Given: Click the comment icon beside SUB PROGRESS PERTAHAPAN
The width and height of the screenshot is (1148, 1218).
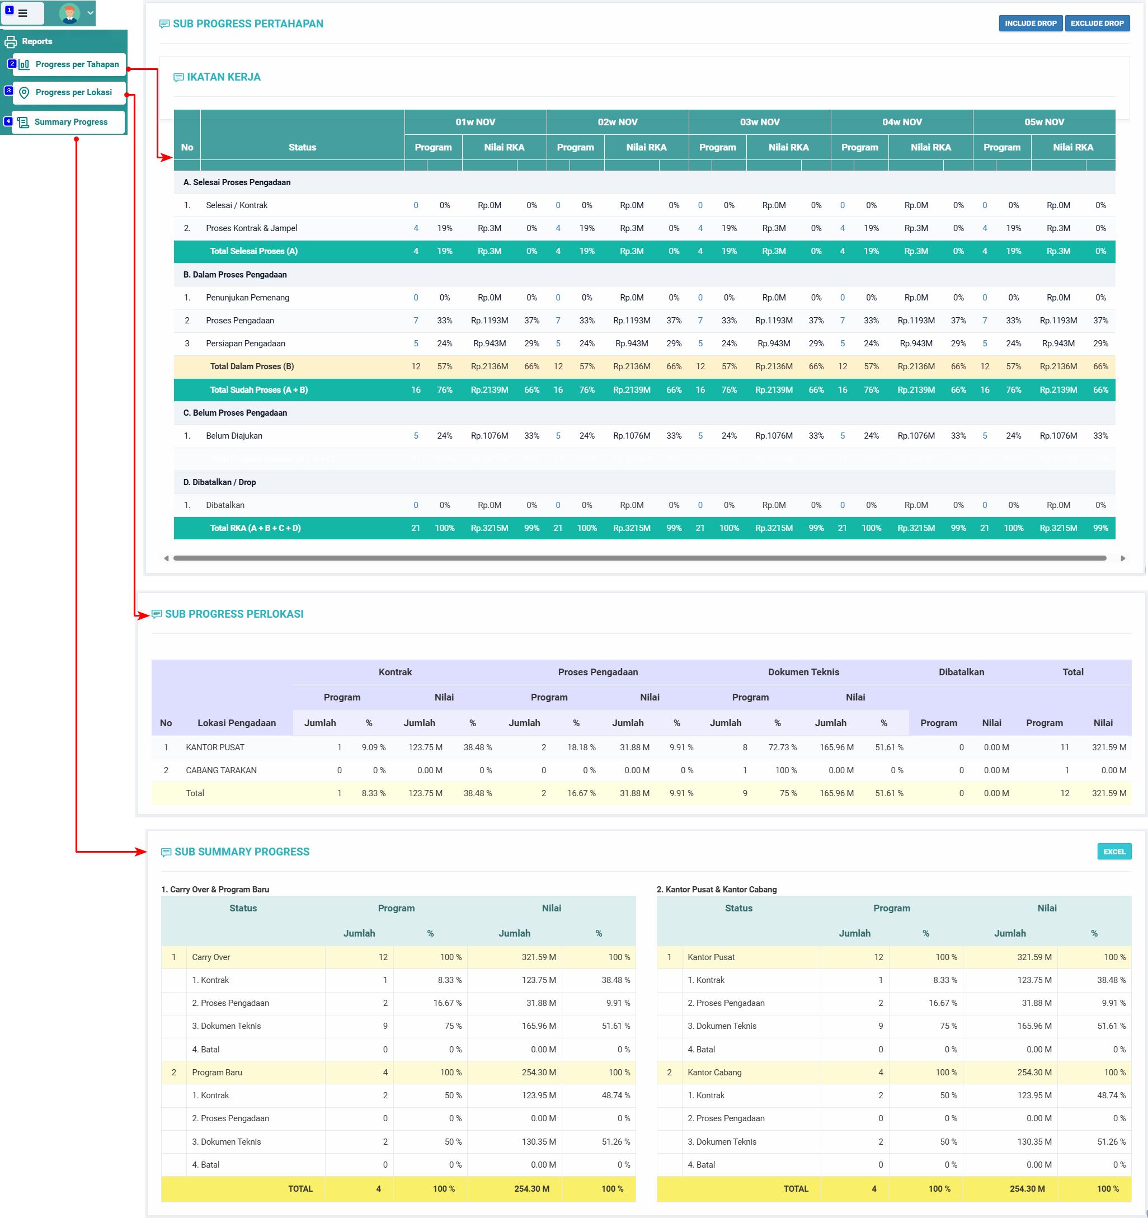Looking at the screenshot, I should [164, 24].
